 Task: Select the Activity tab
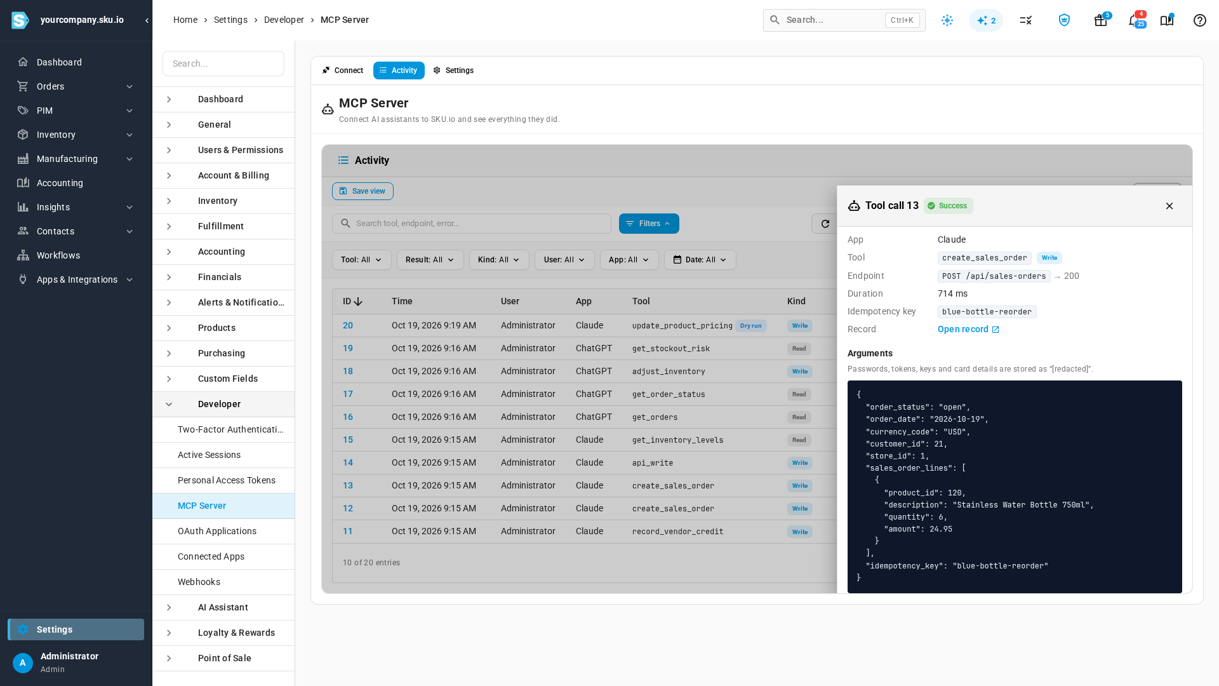pyautogui.click(x=399, y=71)
